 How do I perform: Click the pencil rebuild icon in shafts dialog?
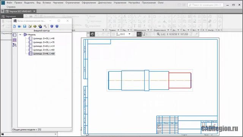(x=30, y=26)
